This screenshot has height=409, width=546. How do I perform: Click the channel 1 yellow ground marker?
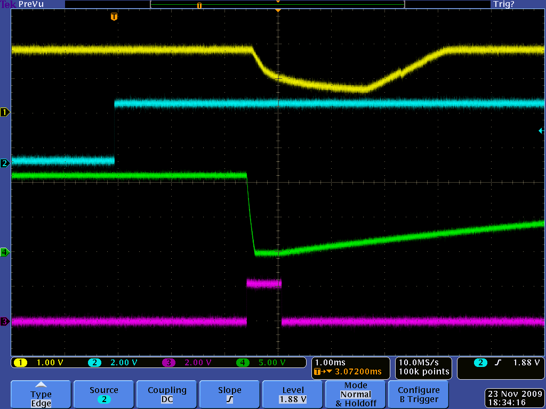click(5, 112)
